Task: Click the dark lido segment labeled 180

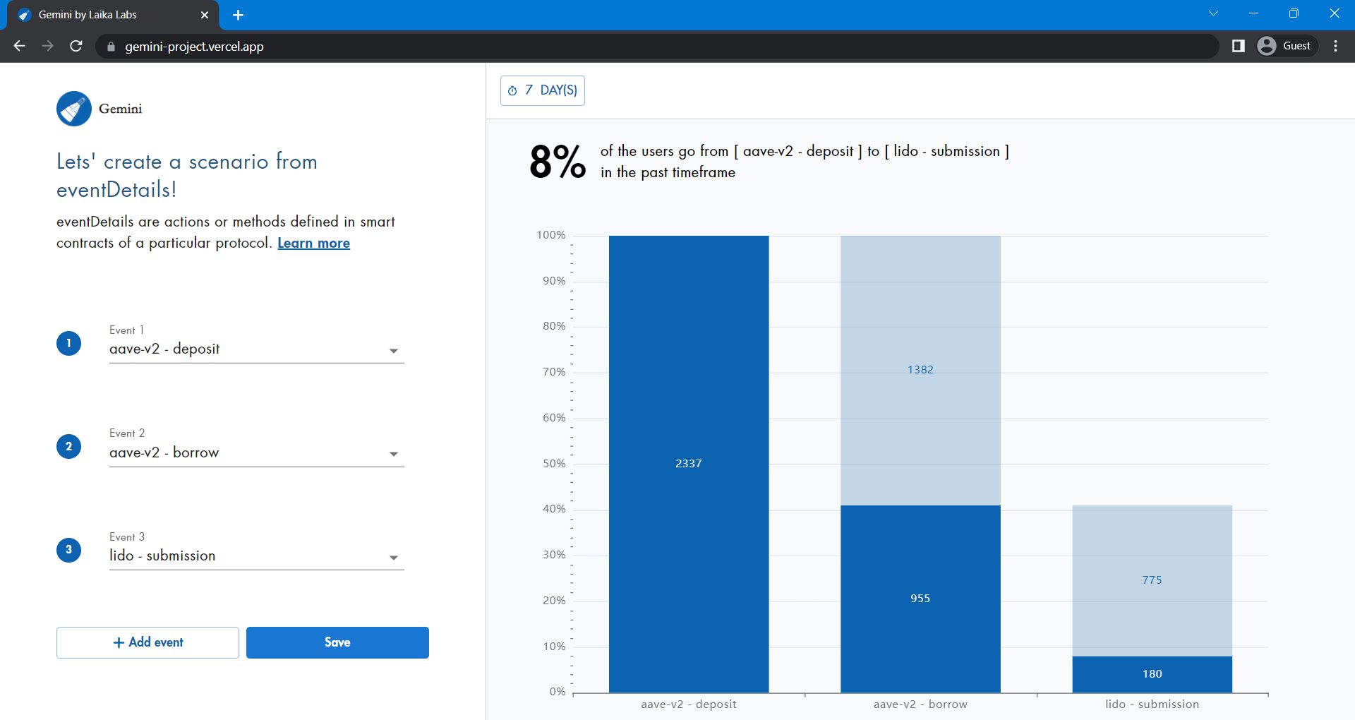Action: (1152, 674)
